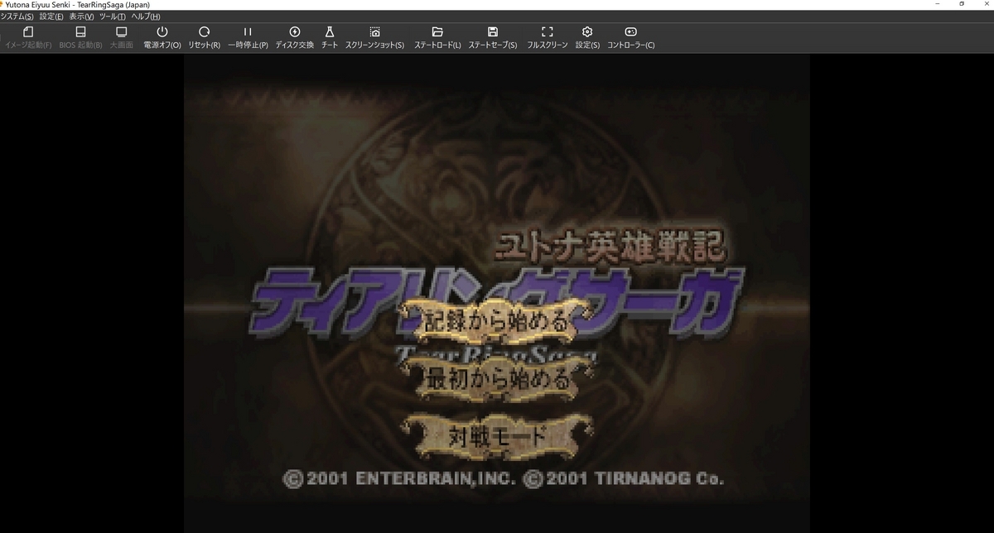Open the システム(S) menu
The image size is (994, 533).
click(x=17, y=17)
